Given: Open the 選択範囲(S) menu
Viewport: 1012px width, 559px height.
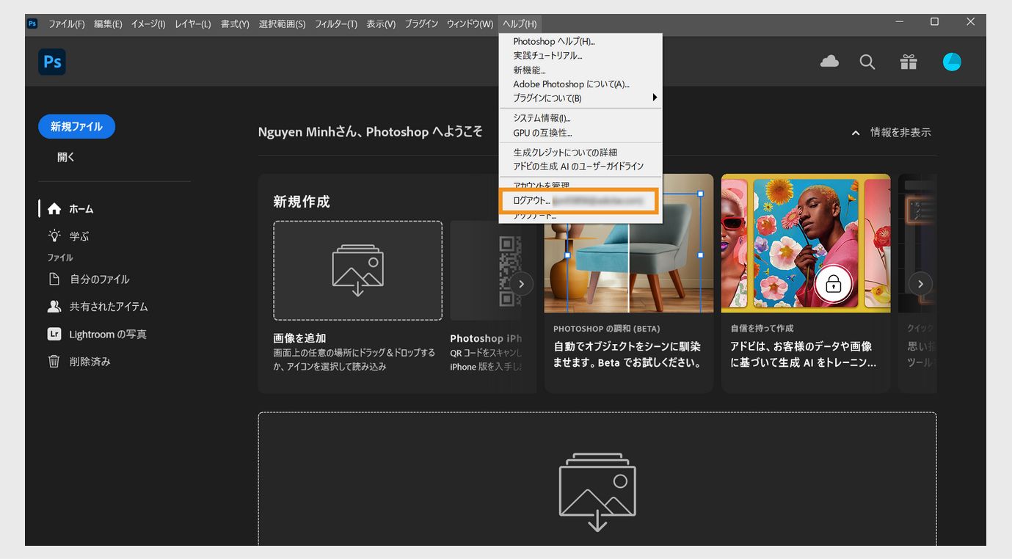Looking at the screenshot, I should 282,24.
